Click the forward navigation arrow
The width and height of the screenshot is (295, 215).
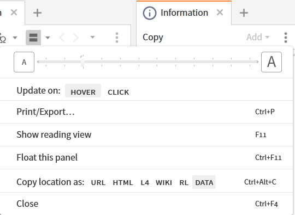click(75, 38)
